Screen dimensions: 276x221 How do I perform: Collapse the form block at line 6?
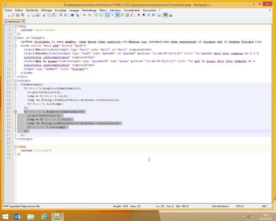pos(16,45)
